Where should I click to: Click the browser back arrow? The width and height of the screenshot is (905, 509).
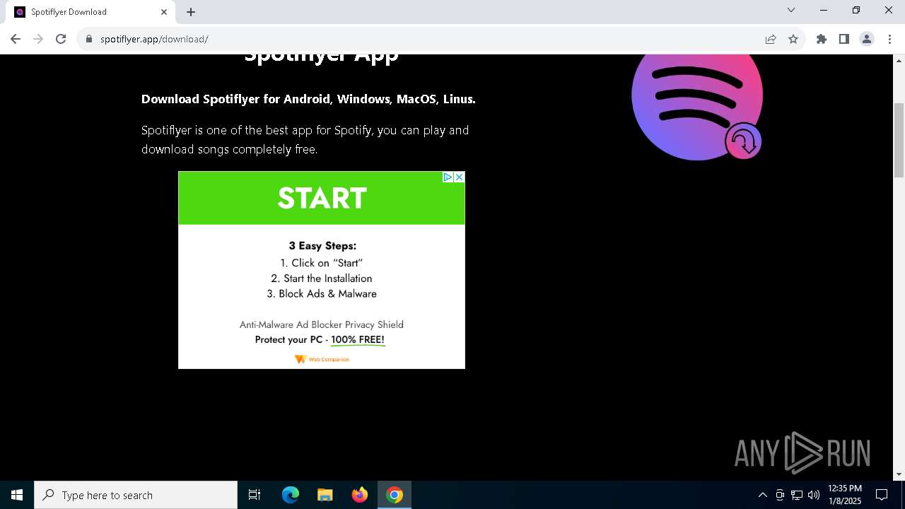pos(16,39)
